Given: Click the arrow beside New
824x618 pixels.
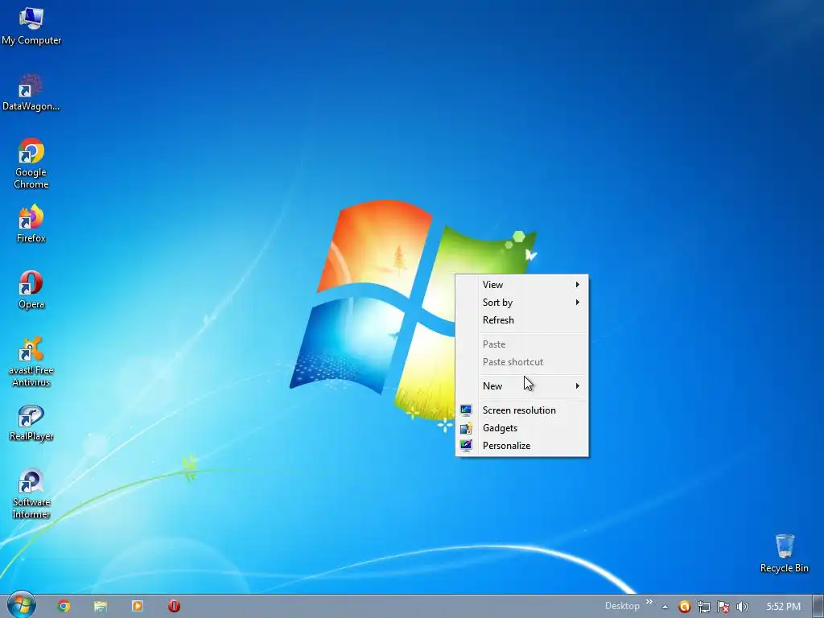Looking at the screenshot, I should (x=577, y=385).
